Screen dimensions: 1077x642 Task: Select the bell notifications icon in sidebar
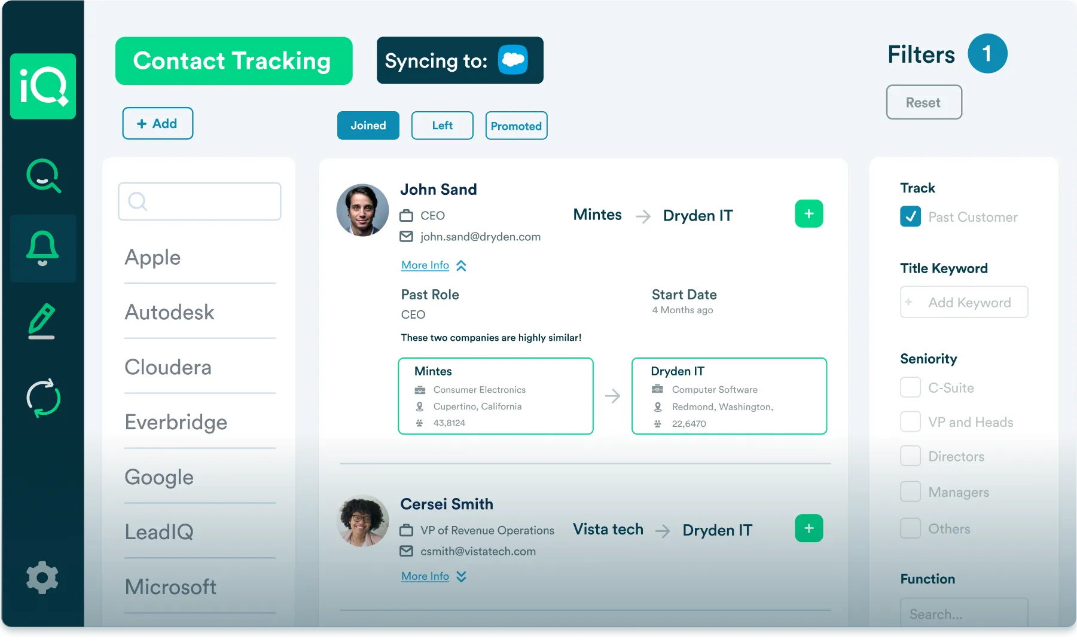(x=42, y=249)
